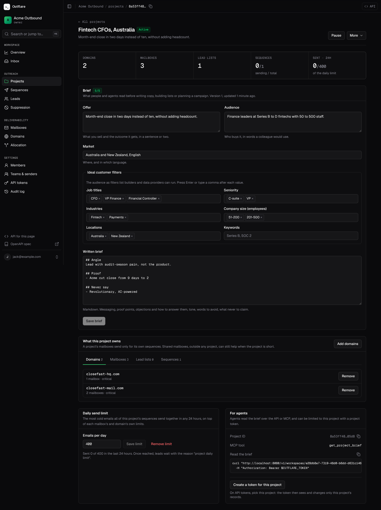Click the Leads people icon
Screen dimensions: 381x510
[6, 99]
